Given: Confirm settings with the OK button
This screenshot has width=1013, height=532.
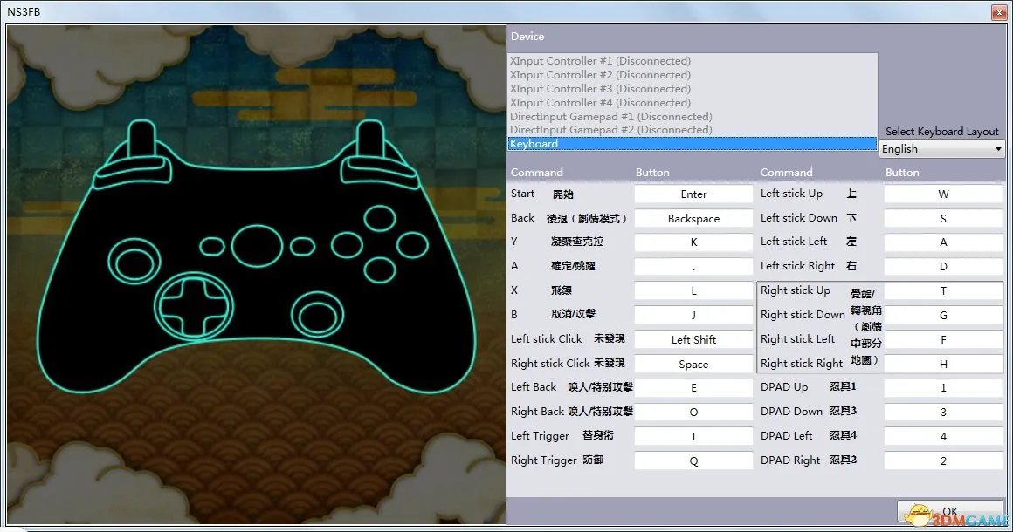Looking at the screenshot, I should click(949, 511).
